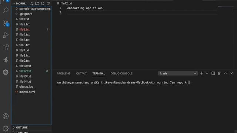237x133 pixels.
Task: Close the terminal panel
Action: [231, 74]
